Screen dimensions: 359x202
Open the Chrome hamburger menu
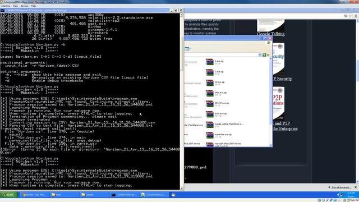click(x=356, y=16)
